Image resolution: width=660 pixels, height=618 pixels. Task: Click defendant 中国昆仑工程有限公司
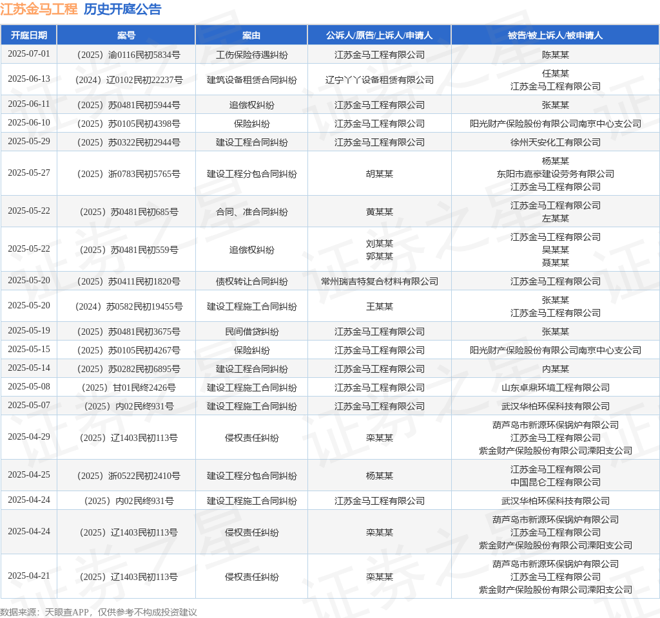555,482
